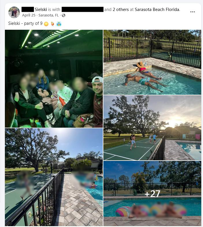Click the sun emoji in caption

coord(46,24)
